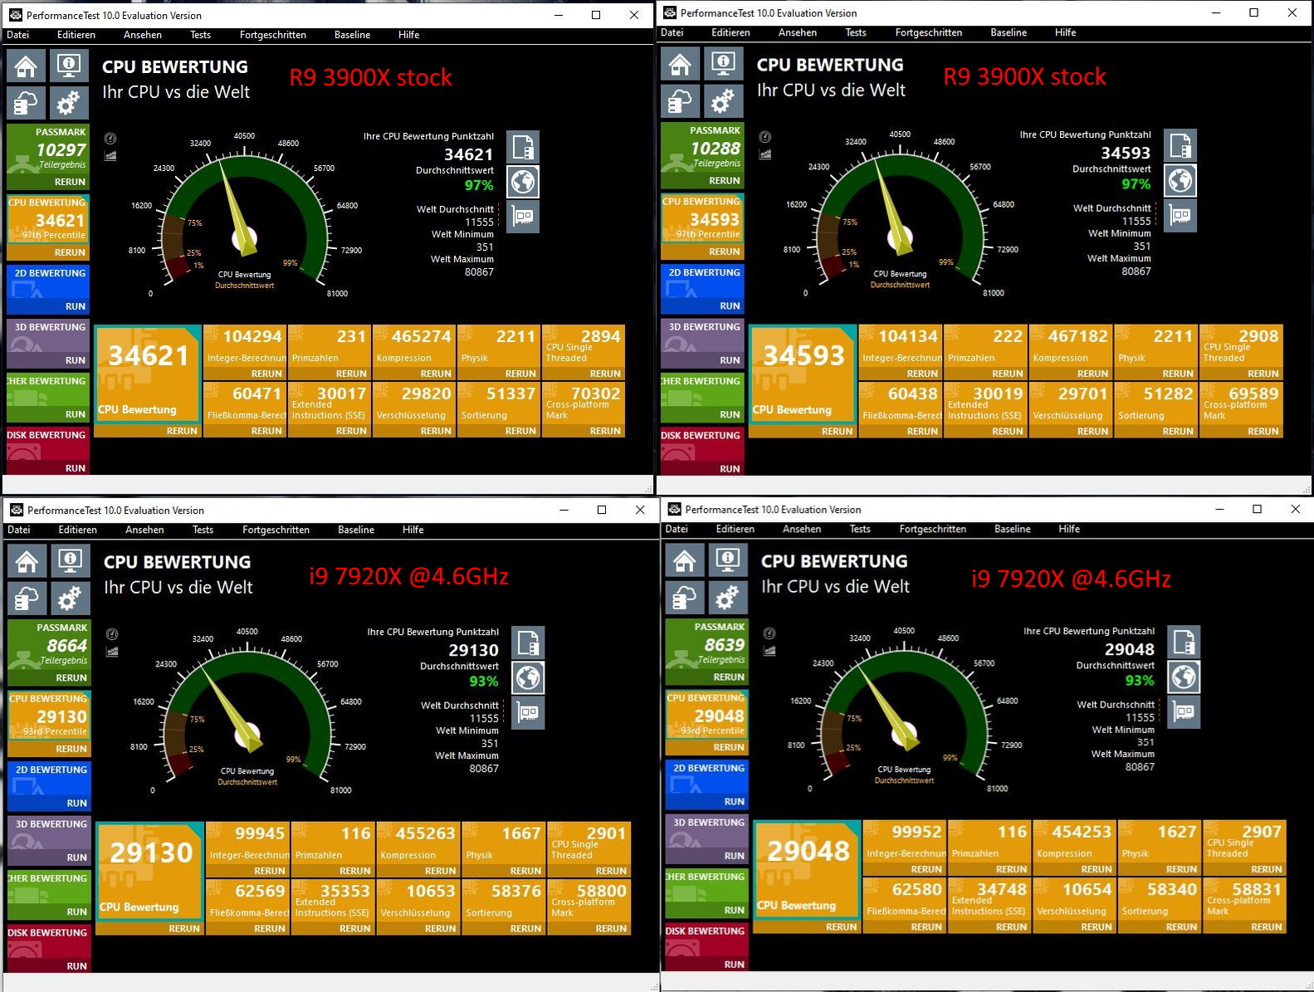Open Datei menu in top-left window
This screenshot has height=992, width=1314.
click(17, 35)
